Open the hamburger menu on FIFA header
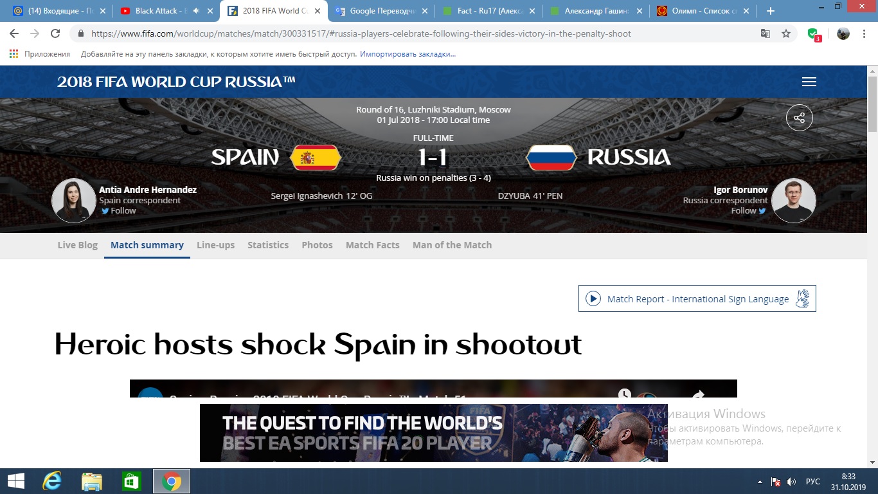This screenshot has width=878, height=494. 809,82
